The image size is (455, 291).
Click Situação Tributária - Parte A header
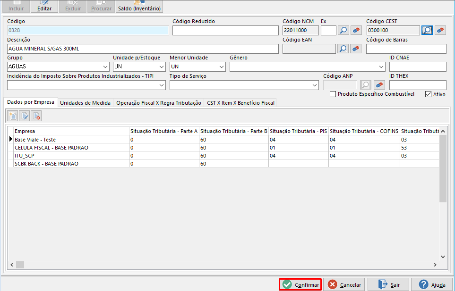tap(164, 131)
